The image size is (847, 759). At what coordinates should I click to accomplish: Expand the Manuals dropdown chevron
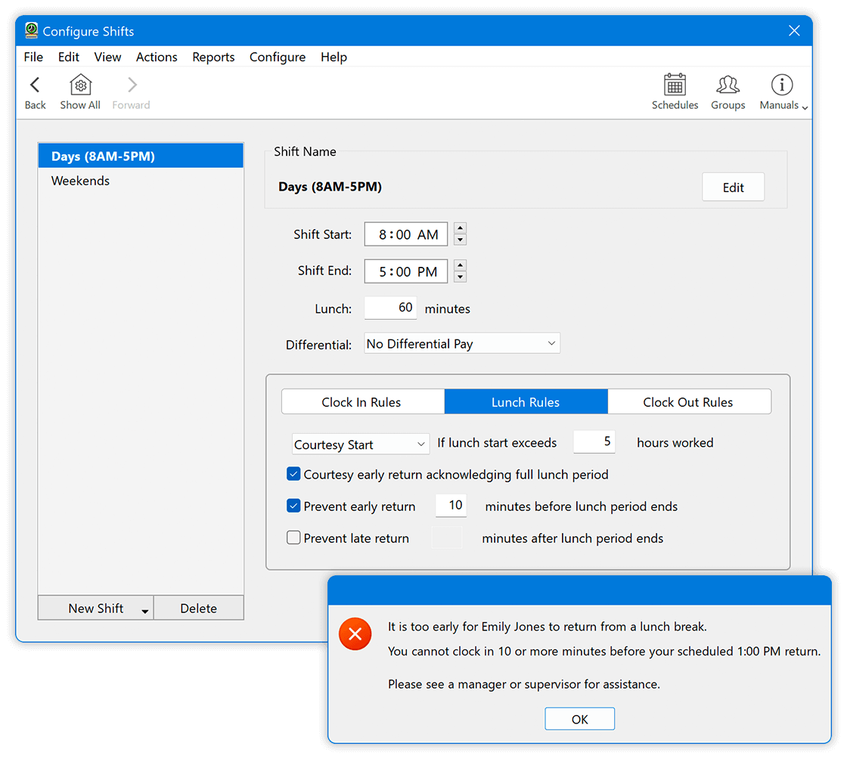(x=805, y=108)
